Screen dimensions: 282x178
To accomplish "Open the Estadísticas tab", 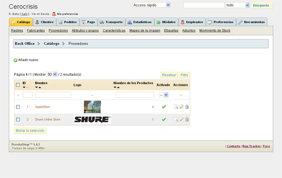I will click(140, 22).
